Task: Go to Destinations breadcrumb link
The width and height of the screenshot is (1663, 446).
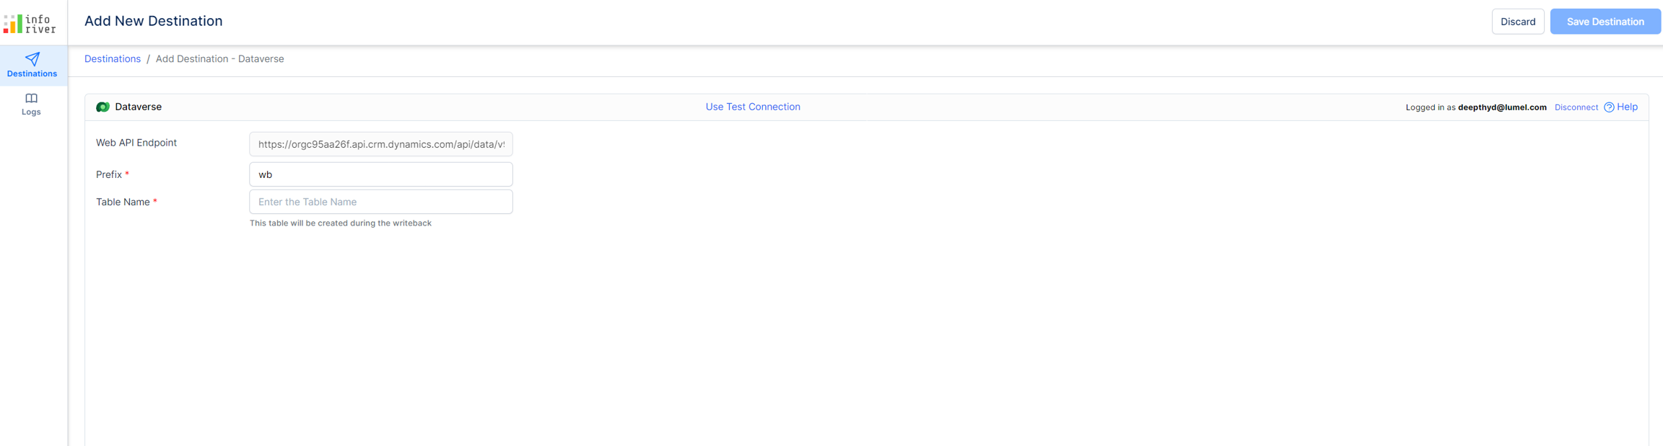Action: [x=113, y=59]
